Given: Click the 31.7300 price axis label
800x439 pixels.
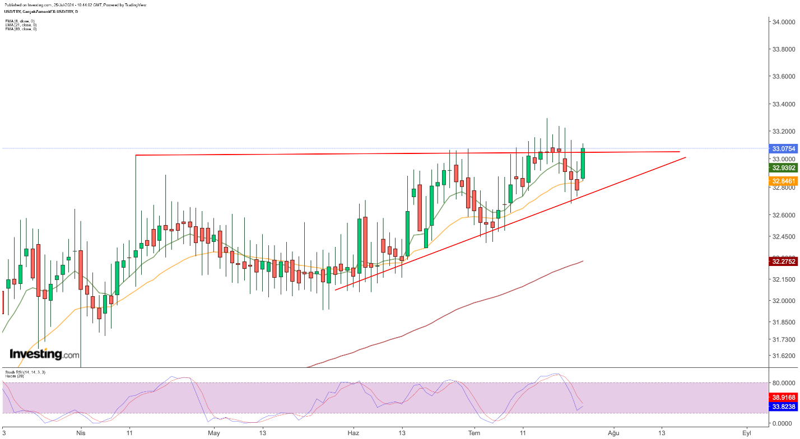Looking at the screenshot, I should point(784,340).
